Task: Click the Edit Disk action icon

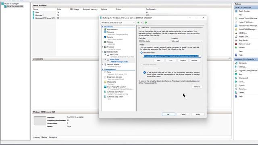Action: click(x=236, y=33)
